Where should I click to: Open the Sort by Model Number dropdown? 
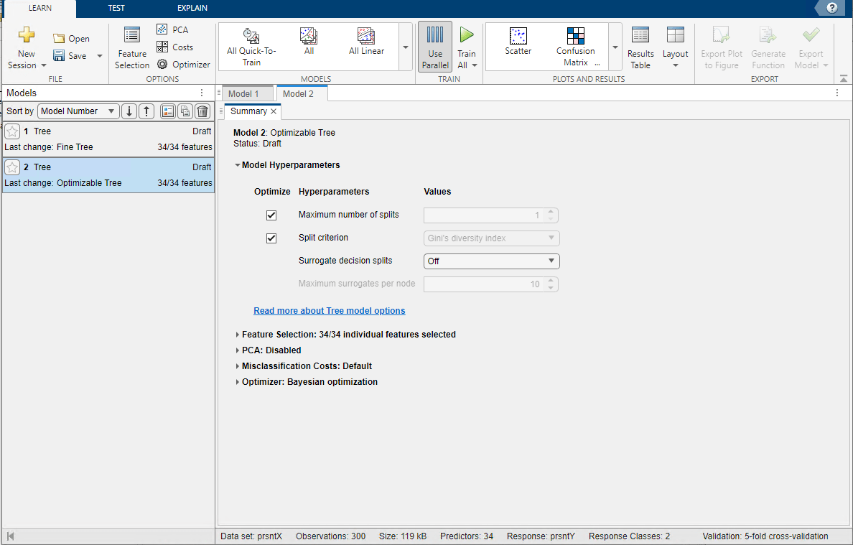(78, 111)
